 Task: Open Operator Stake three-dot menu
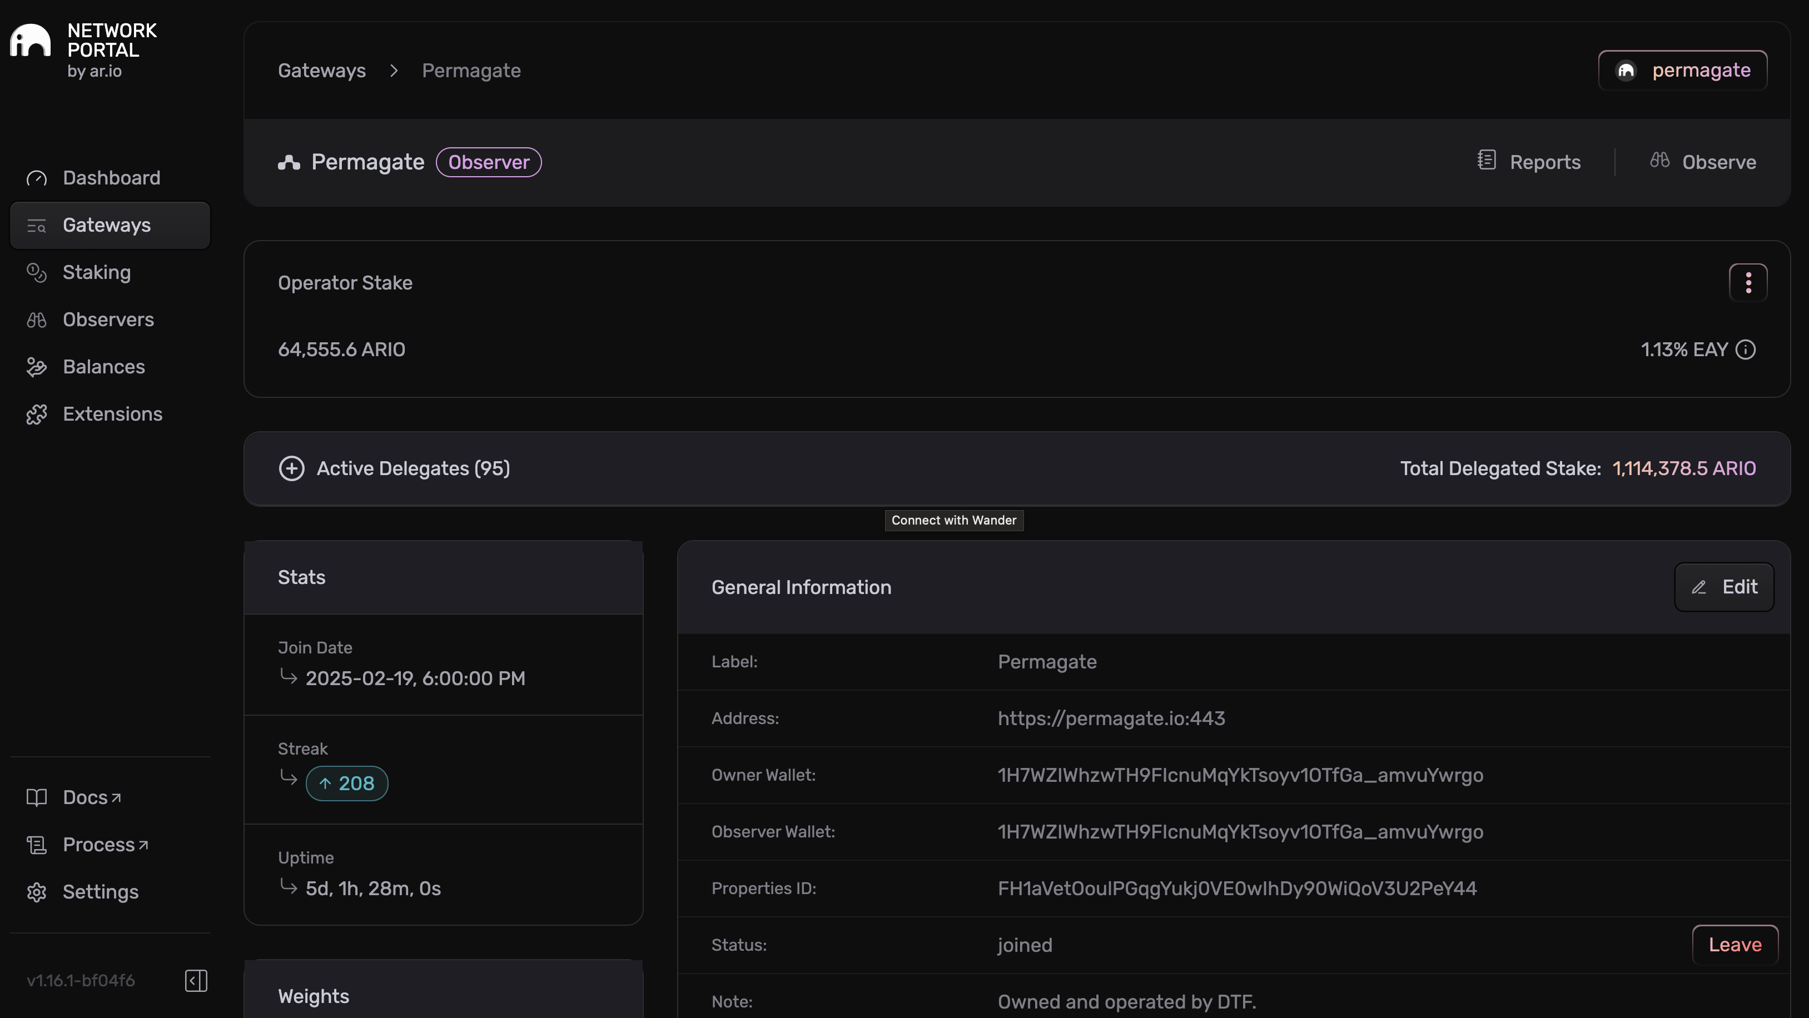(1747, 282)
